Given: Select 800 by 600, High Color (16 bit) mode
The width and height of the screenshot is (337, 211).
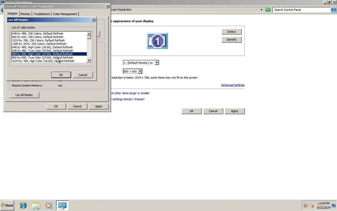Looking at the screenshot, I should (x=49, y=54).
